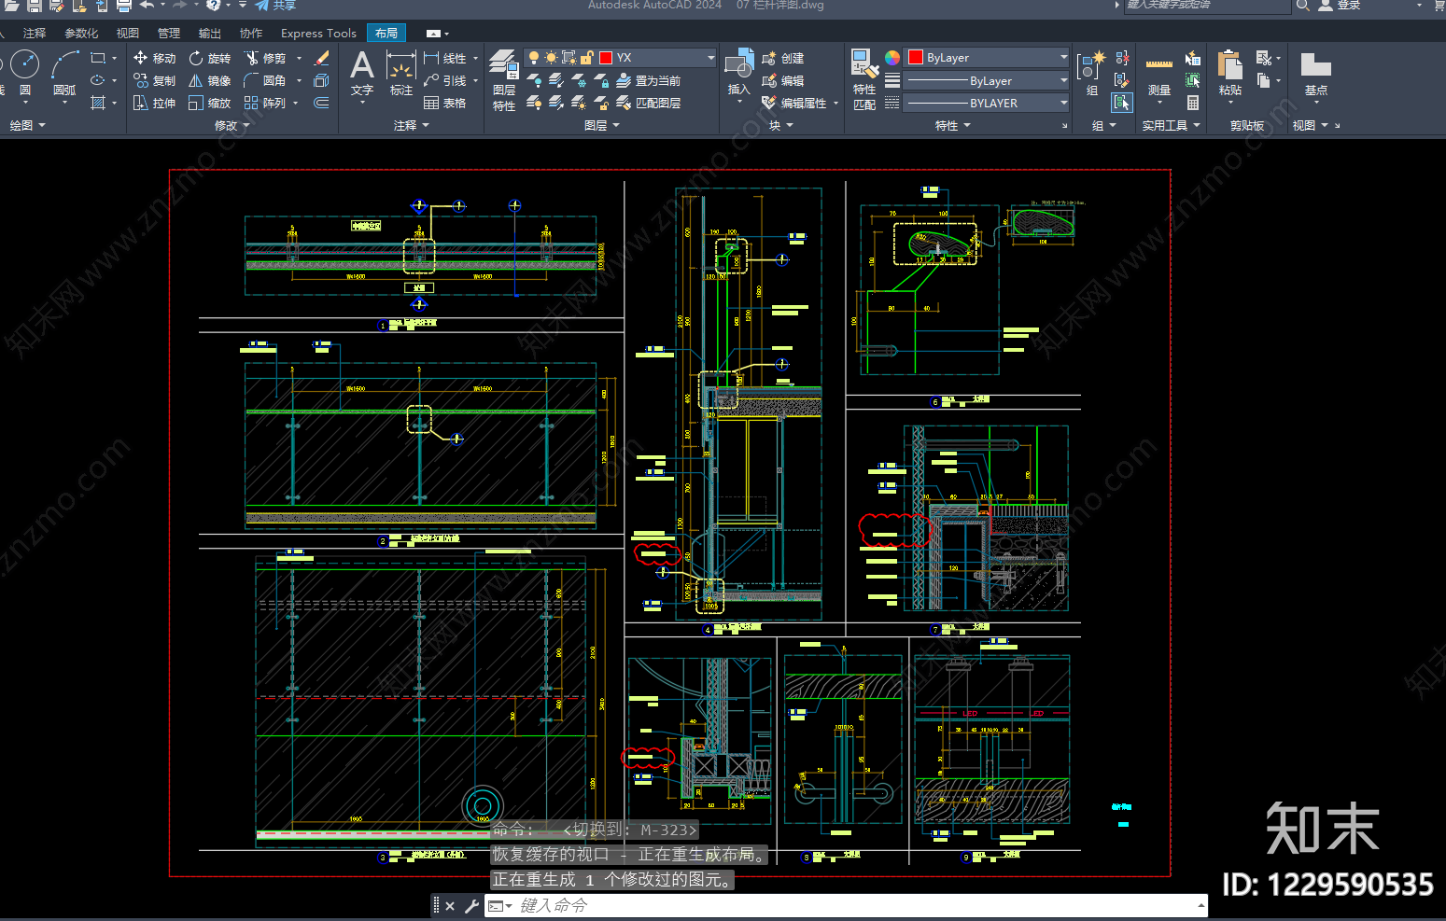Image resolution: width=1446 pixels, height=921 pixels.
Task: Select the 拉伸 (Stretch) tool
Action: [x=154, y=103]
